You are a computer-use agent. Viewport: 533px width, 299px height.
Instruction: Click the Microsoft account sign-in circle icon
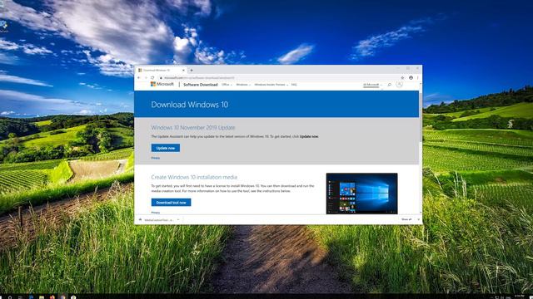(400, 84)
